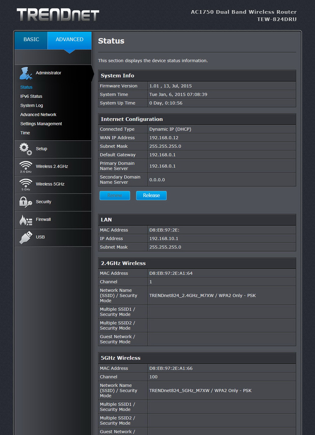Open Advanced Network settings
The height and width of the screenshot is (435, 315).
click(38, 115)
